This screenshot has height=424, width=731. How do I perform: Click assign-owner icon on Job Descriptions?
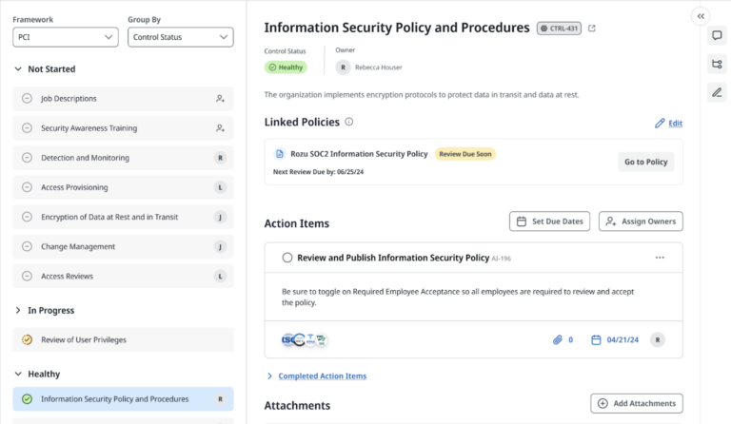(220, 99)
